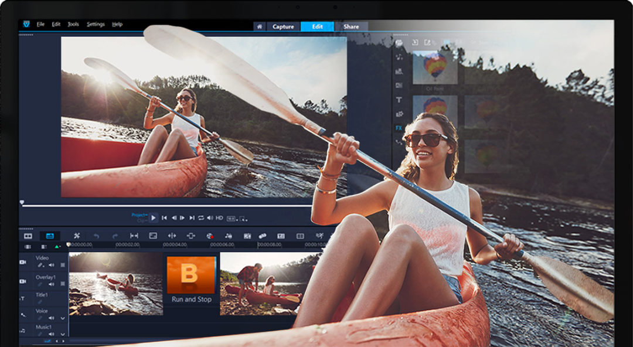Viewport: 633px width, 347px height.
Task: Switch to Storyboard view
Action: click(28, 236)
